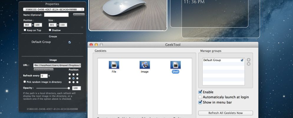Viewport: 293px width, 118px height.
Task: Remove group with the x icon
Action: [x=248, y=64]
